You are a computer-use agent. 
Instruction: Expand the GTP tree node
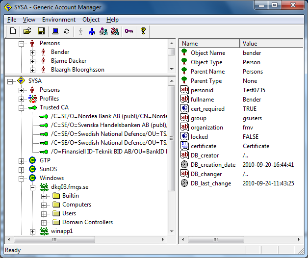tap(22, 160)
